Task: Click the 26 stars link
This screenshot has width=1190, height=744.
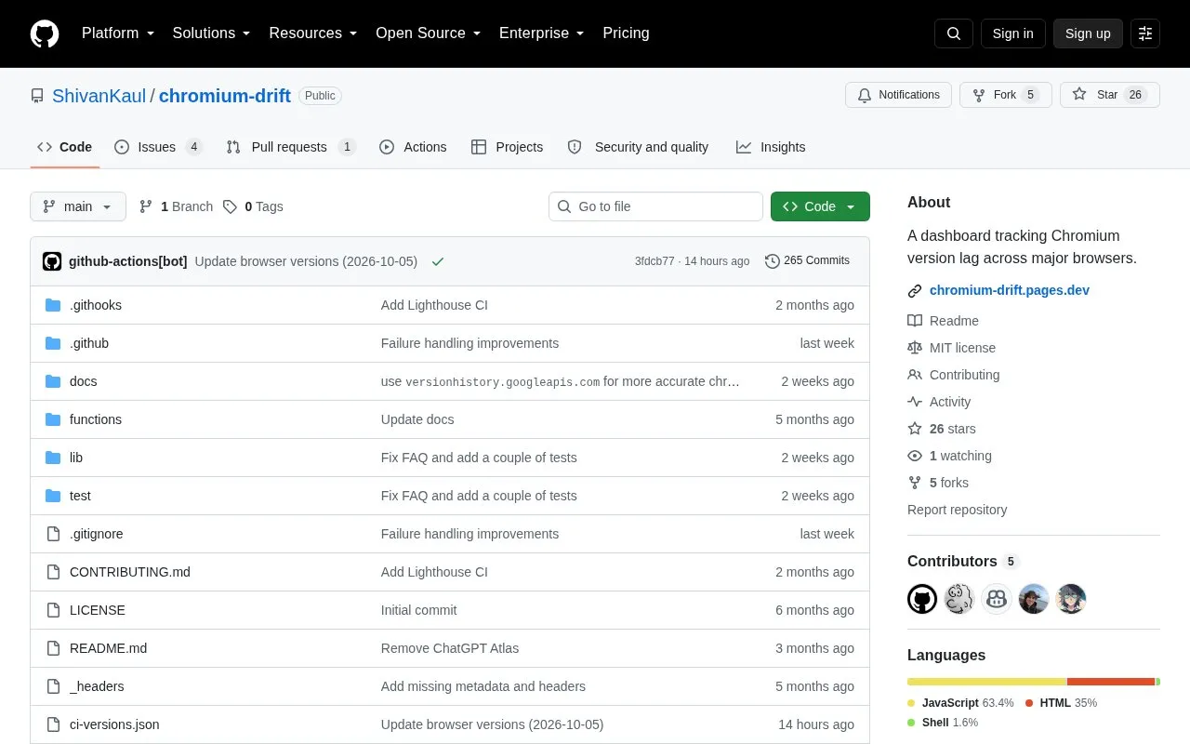Action: (942, 429)
